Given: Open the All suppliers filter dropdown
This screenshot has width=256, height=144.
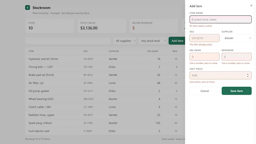Looking at the screenshot, I should point(125,41).
